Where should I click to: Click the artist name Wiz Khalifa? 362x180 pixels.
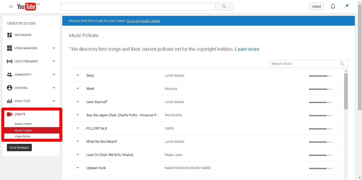click(173, 115)
